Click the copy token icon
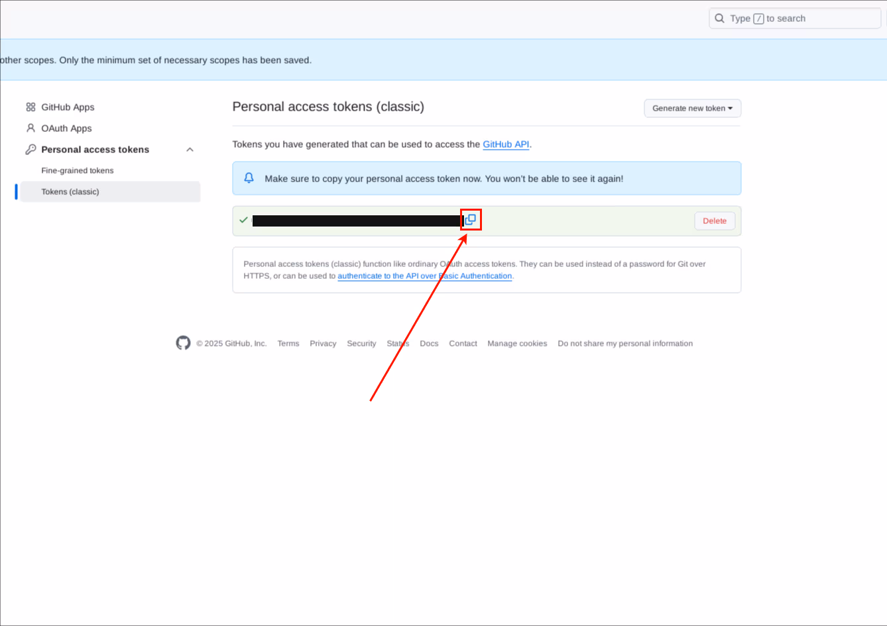The width and height of the screenshot is (887, 626). (x=471, y=220)
